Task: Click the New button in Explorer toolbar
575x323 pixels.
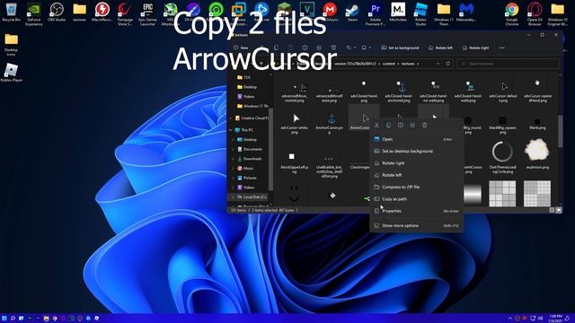Action: (x=241, y=48)
